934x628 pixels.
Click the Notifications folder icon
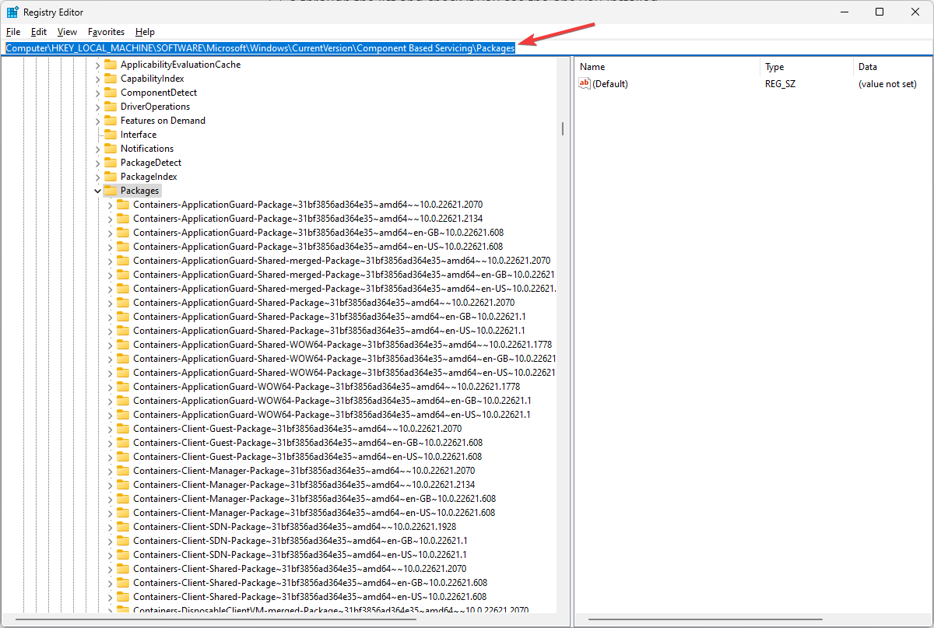110,149
